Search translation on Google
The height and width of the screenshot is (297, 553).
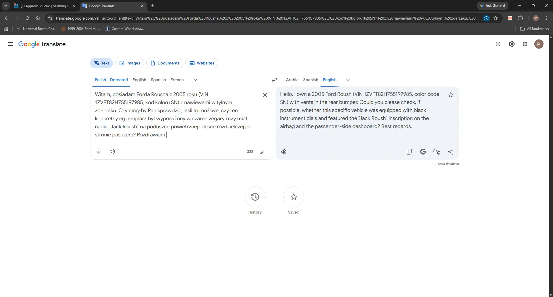click(x=423, y=152)
